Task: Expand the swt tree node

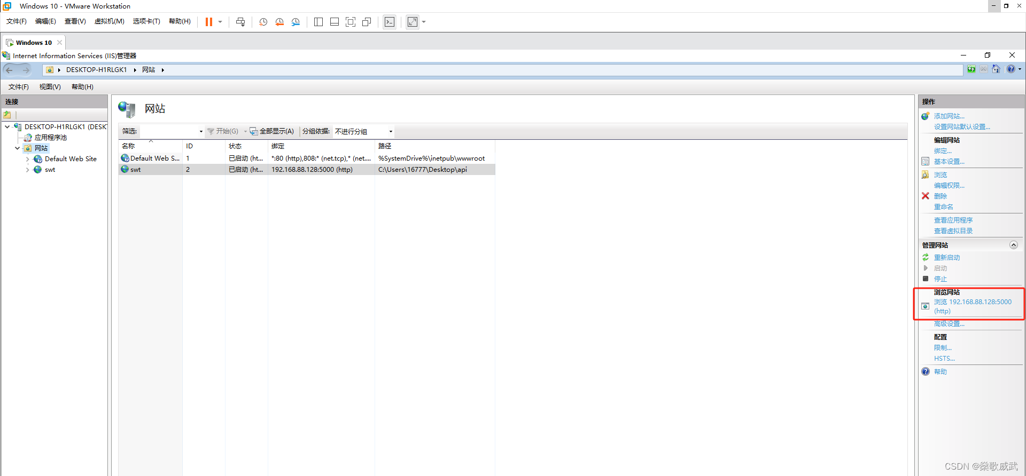Action: [x=27, y=170]
